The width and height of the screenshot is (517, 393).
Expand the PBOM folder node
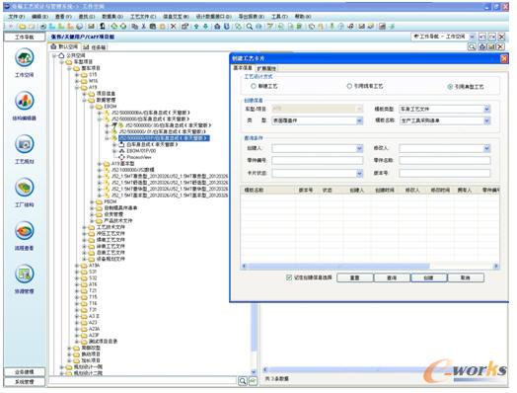92,201
